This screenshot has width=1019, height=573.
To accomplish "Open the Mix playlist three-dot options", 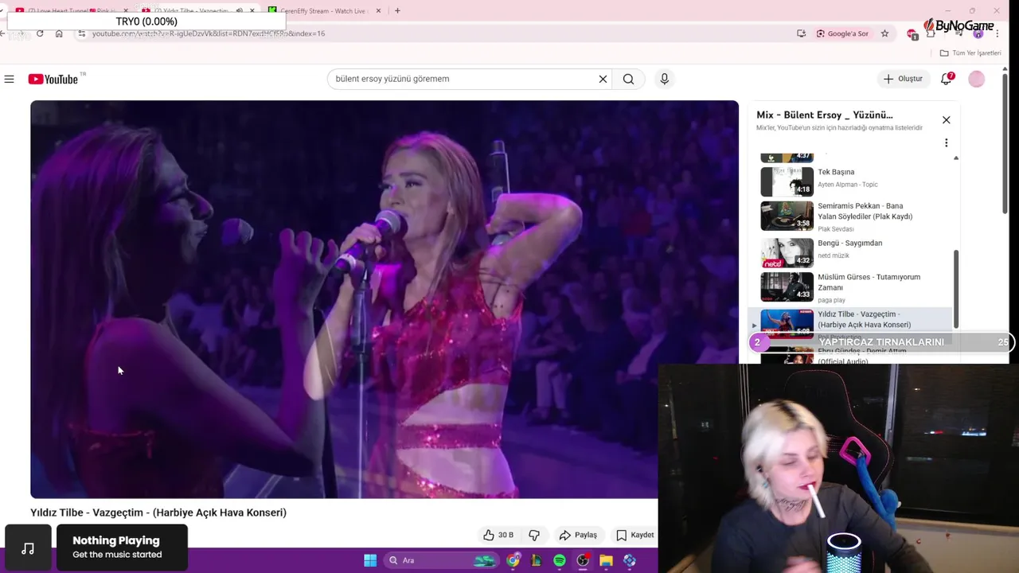I will tap(946, 143).
